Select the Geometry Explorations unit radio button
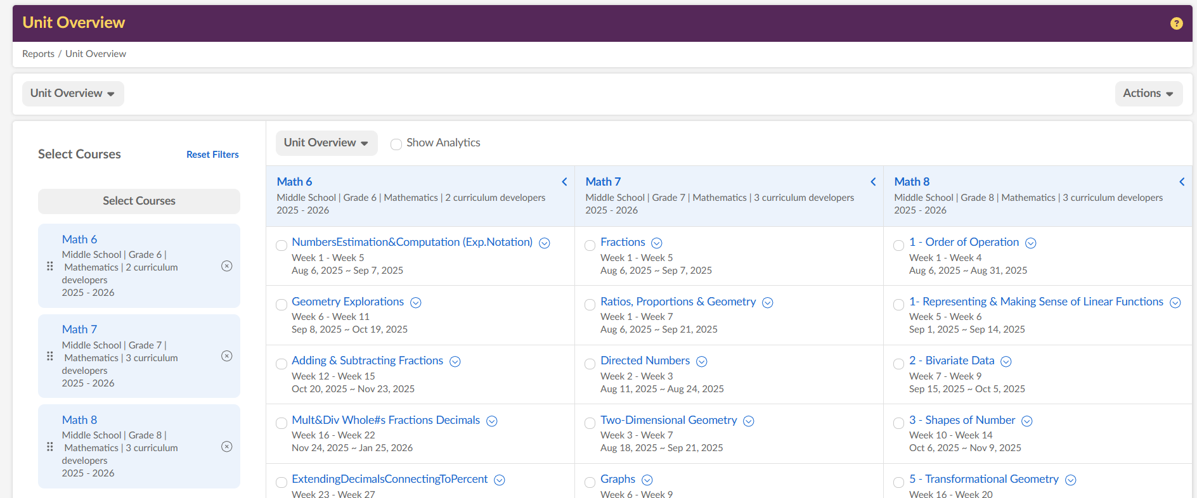The width and height of the screenshot is (1197, 498). (281, 305)
